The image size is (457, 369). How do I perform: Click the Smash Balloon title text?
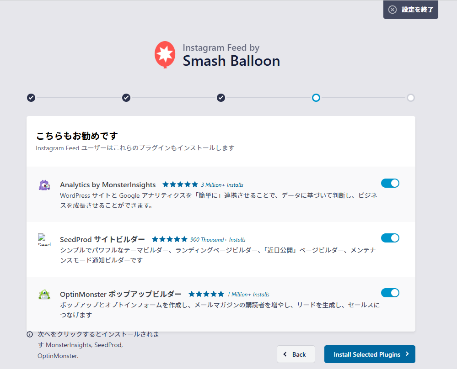(x=231, y=61)
